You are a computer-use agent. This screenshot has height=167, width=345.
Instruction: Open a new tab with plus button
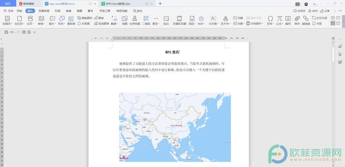pos(160,3)
